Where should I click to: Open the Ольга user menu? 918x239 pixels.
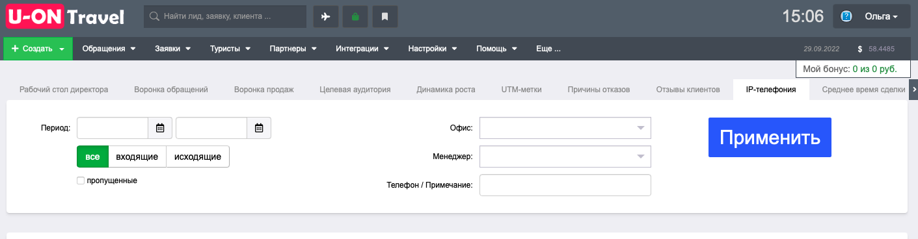pyautogui.click(x=872, y=17)
